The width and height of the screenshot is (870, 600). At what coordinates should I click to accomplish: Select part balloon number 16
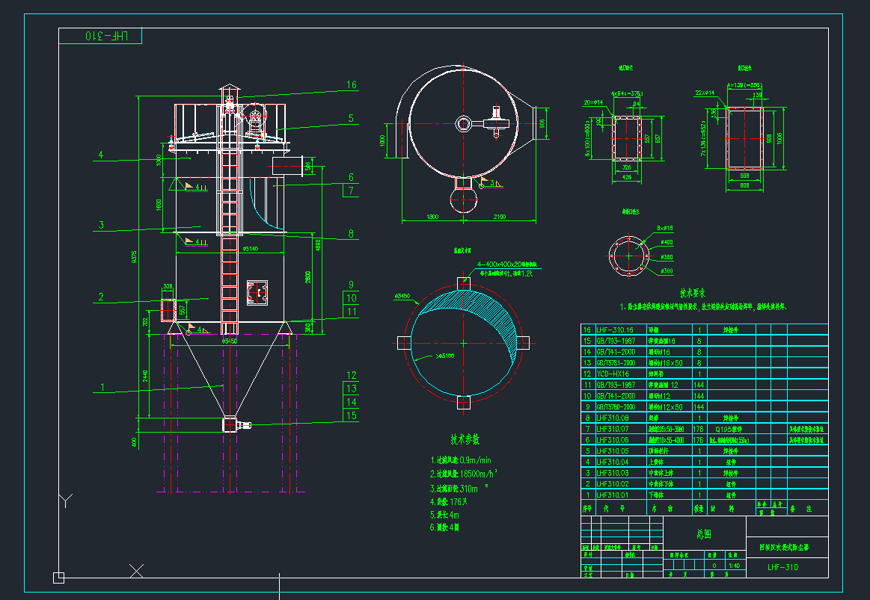pos(352,85)
